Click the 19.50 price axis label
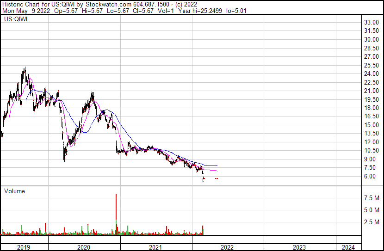 click(x=372, y=99)
